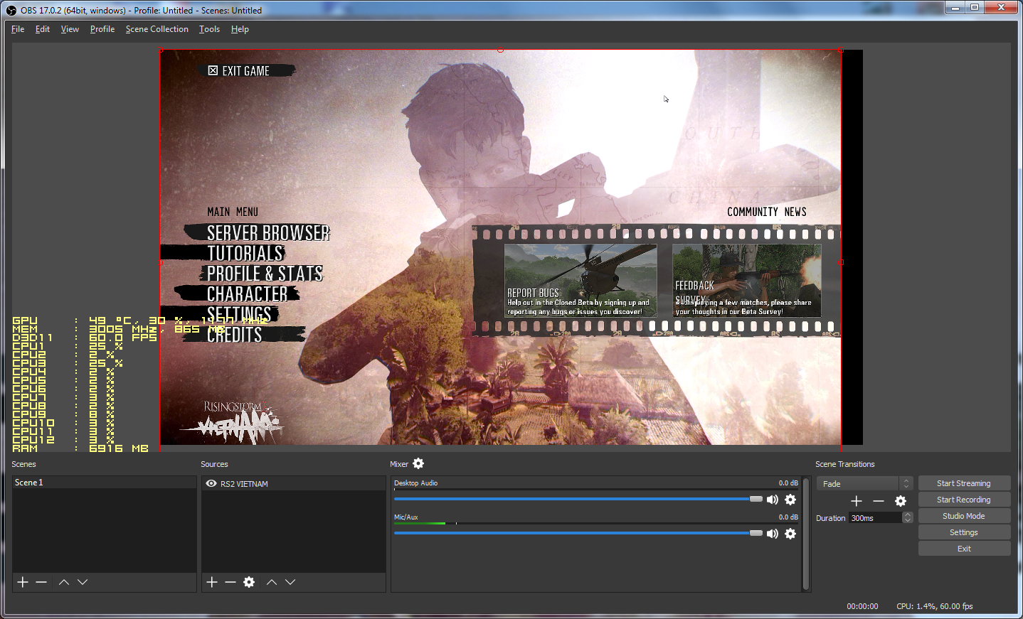The image size is (1023, 619).
Task: Open Mic/Aux settings gear
Action: [790, 534]
